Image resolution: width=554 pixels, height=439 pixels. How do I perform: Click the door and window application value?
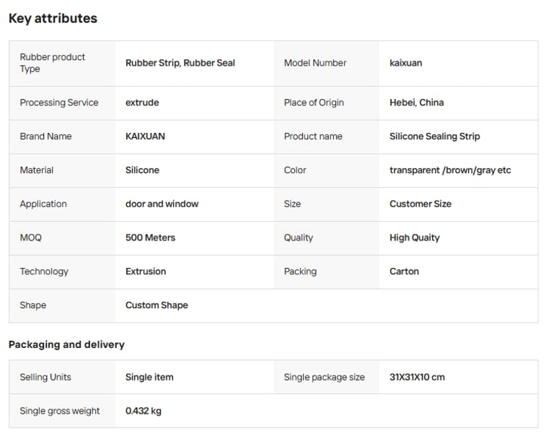tap(162, 204)
